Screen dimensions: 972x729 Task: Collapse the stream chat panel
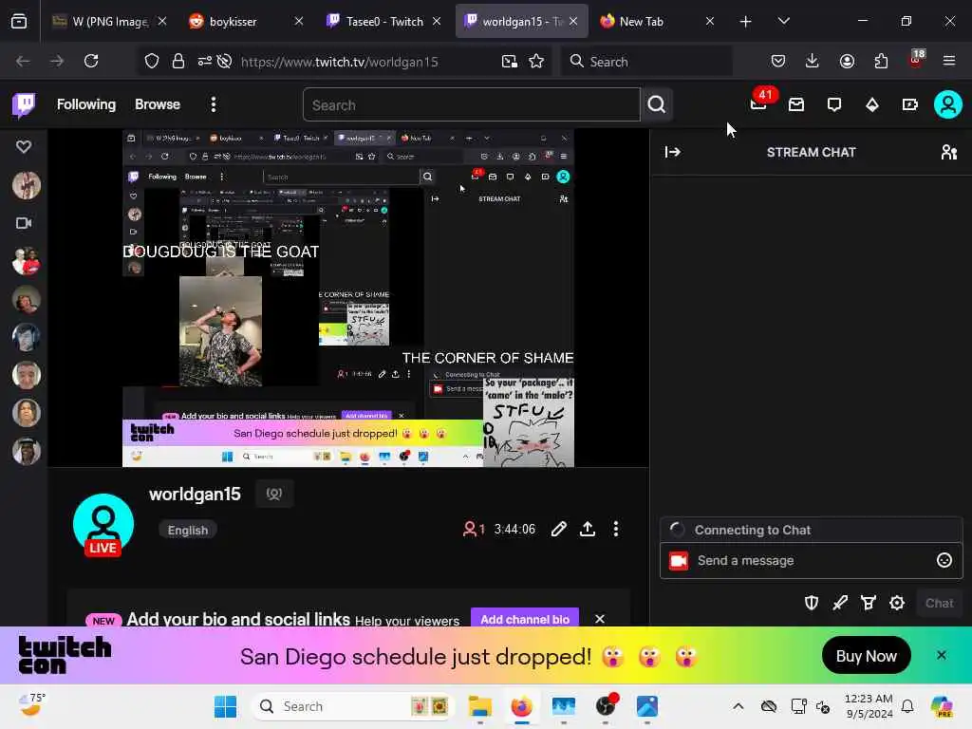(x=673, y=152)
